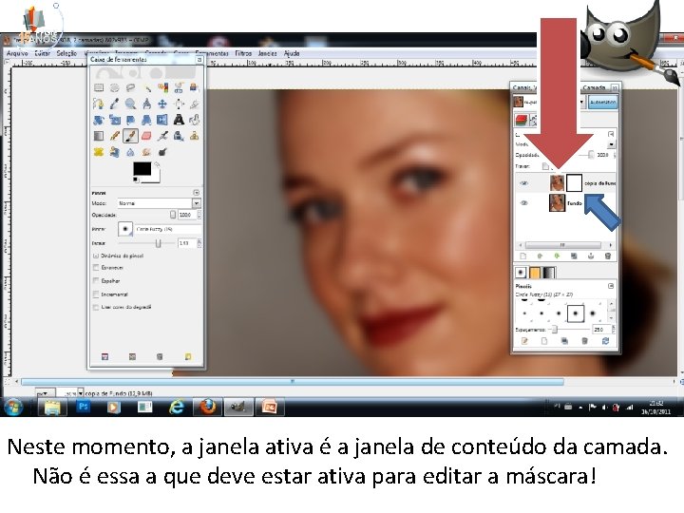The width and height of the screenshot is (684, 513).
Task: Select the Clone stamp tool
Action: click(194, 136)
